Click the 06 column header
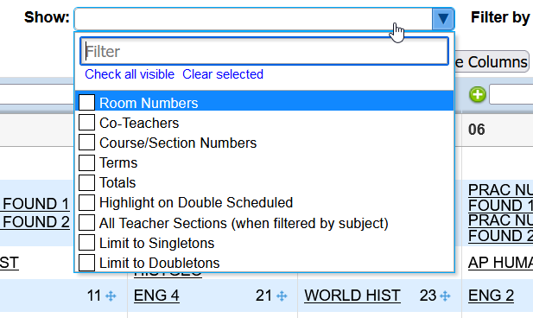Image resolution: width=533 pixels, height=318 pixels. click(476, 130)
